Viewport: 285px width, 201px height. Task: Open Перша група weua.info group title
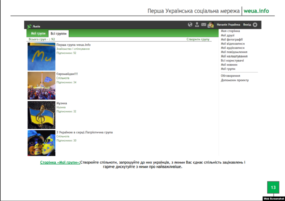[x=73, y=45]
